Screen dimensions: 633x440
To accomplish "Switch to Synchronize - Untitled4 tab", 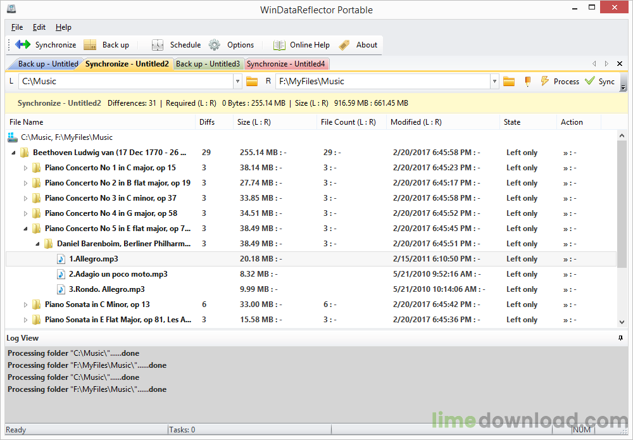I will pyautogui.click(x=286, y=64).
